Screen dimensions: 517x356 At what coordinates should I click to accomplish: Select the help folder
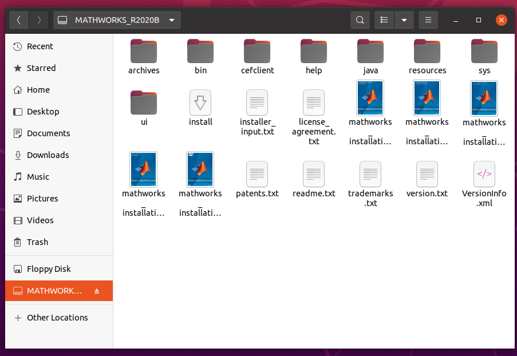click(x=314, y=57)
